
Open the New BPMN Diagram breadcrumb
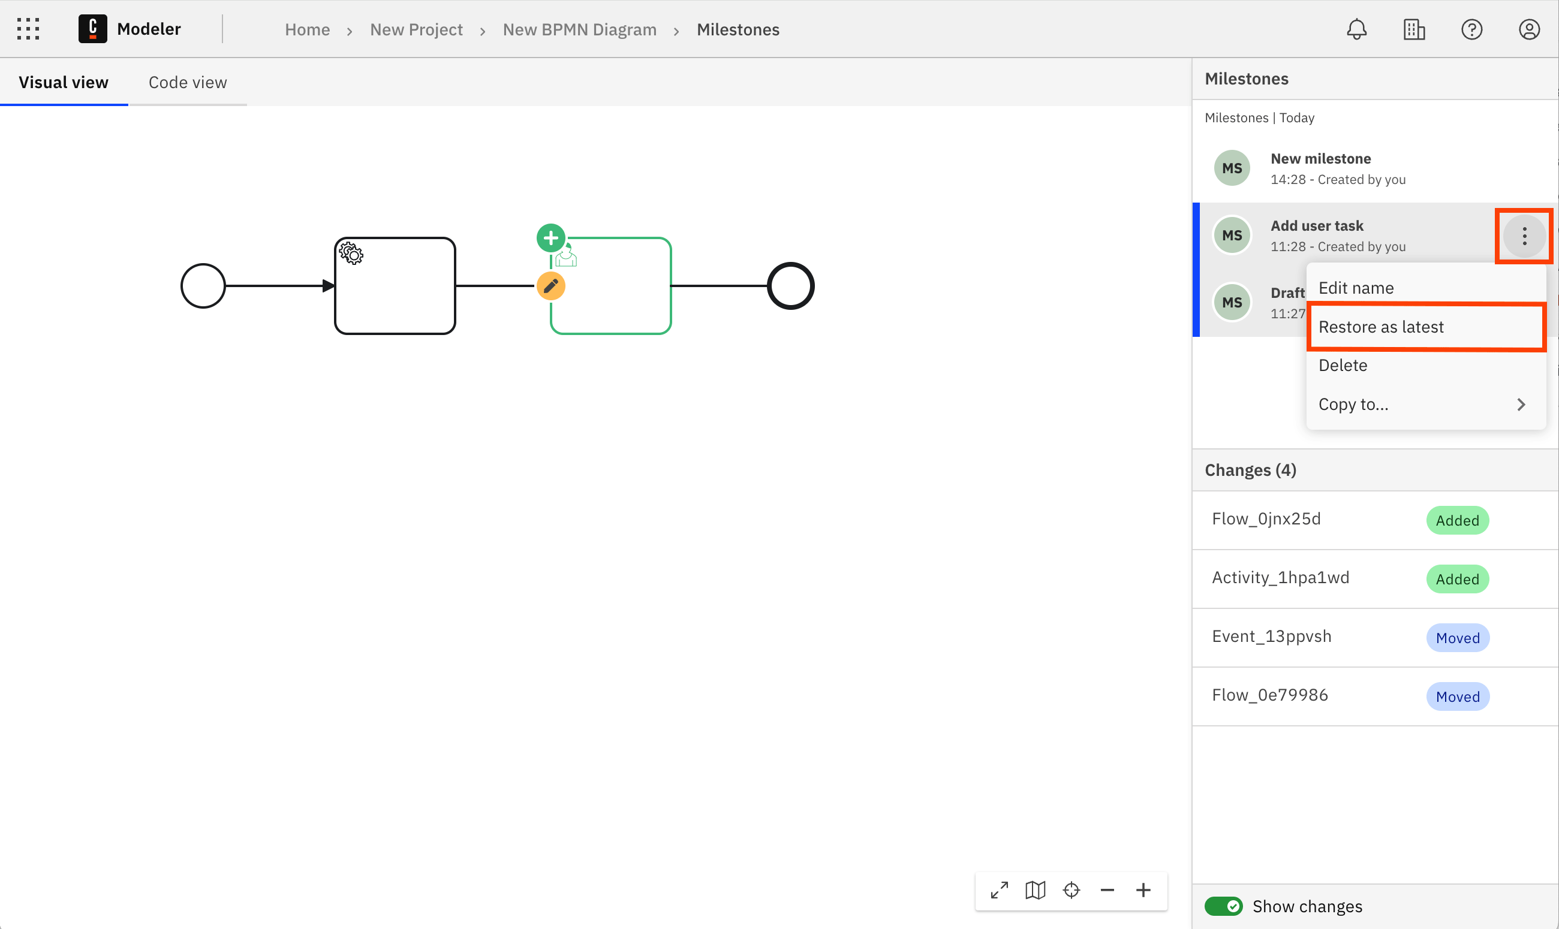pos(579,29)
